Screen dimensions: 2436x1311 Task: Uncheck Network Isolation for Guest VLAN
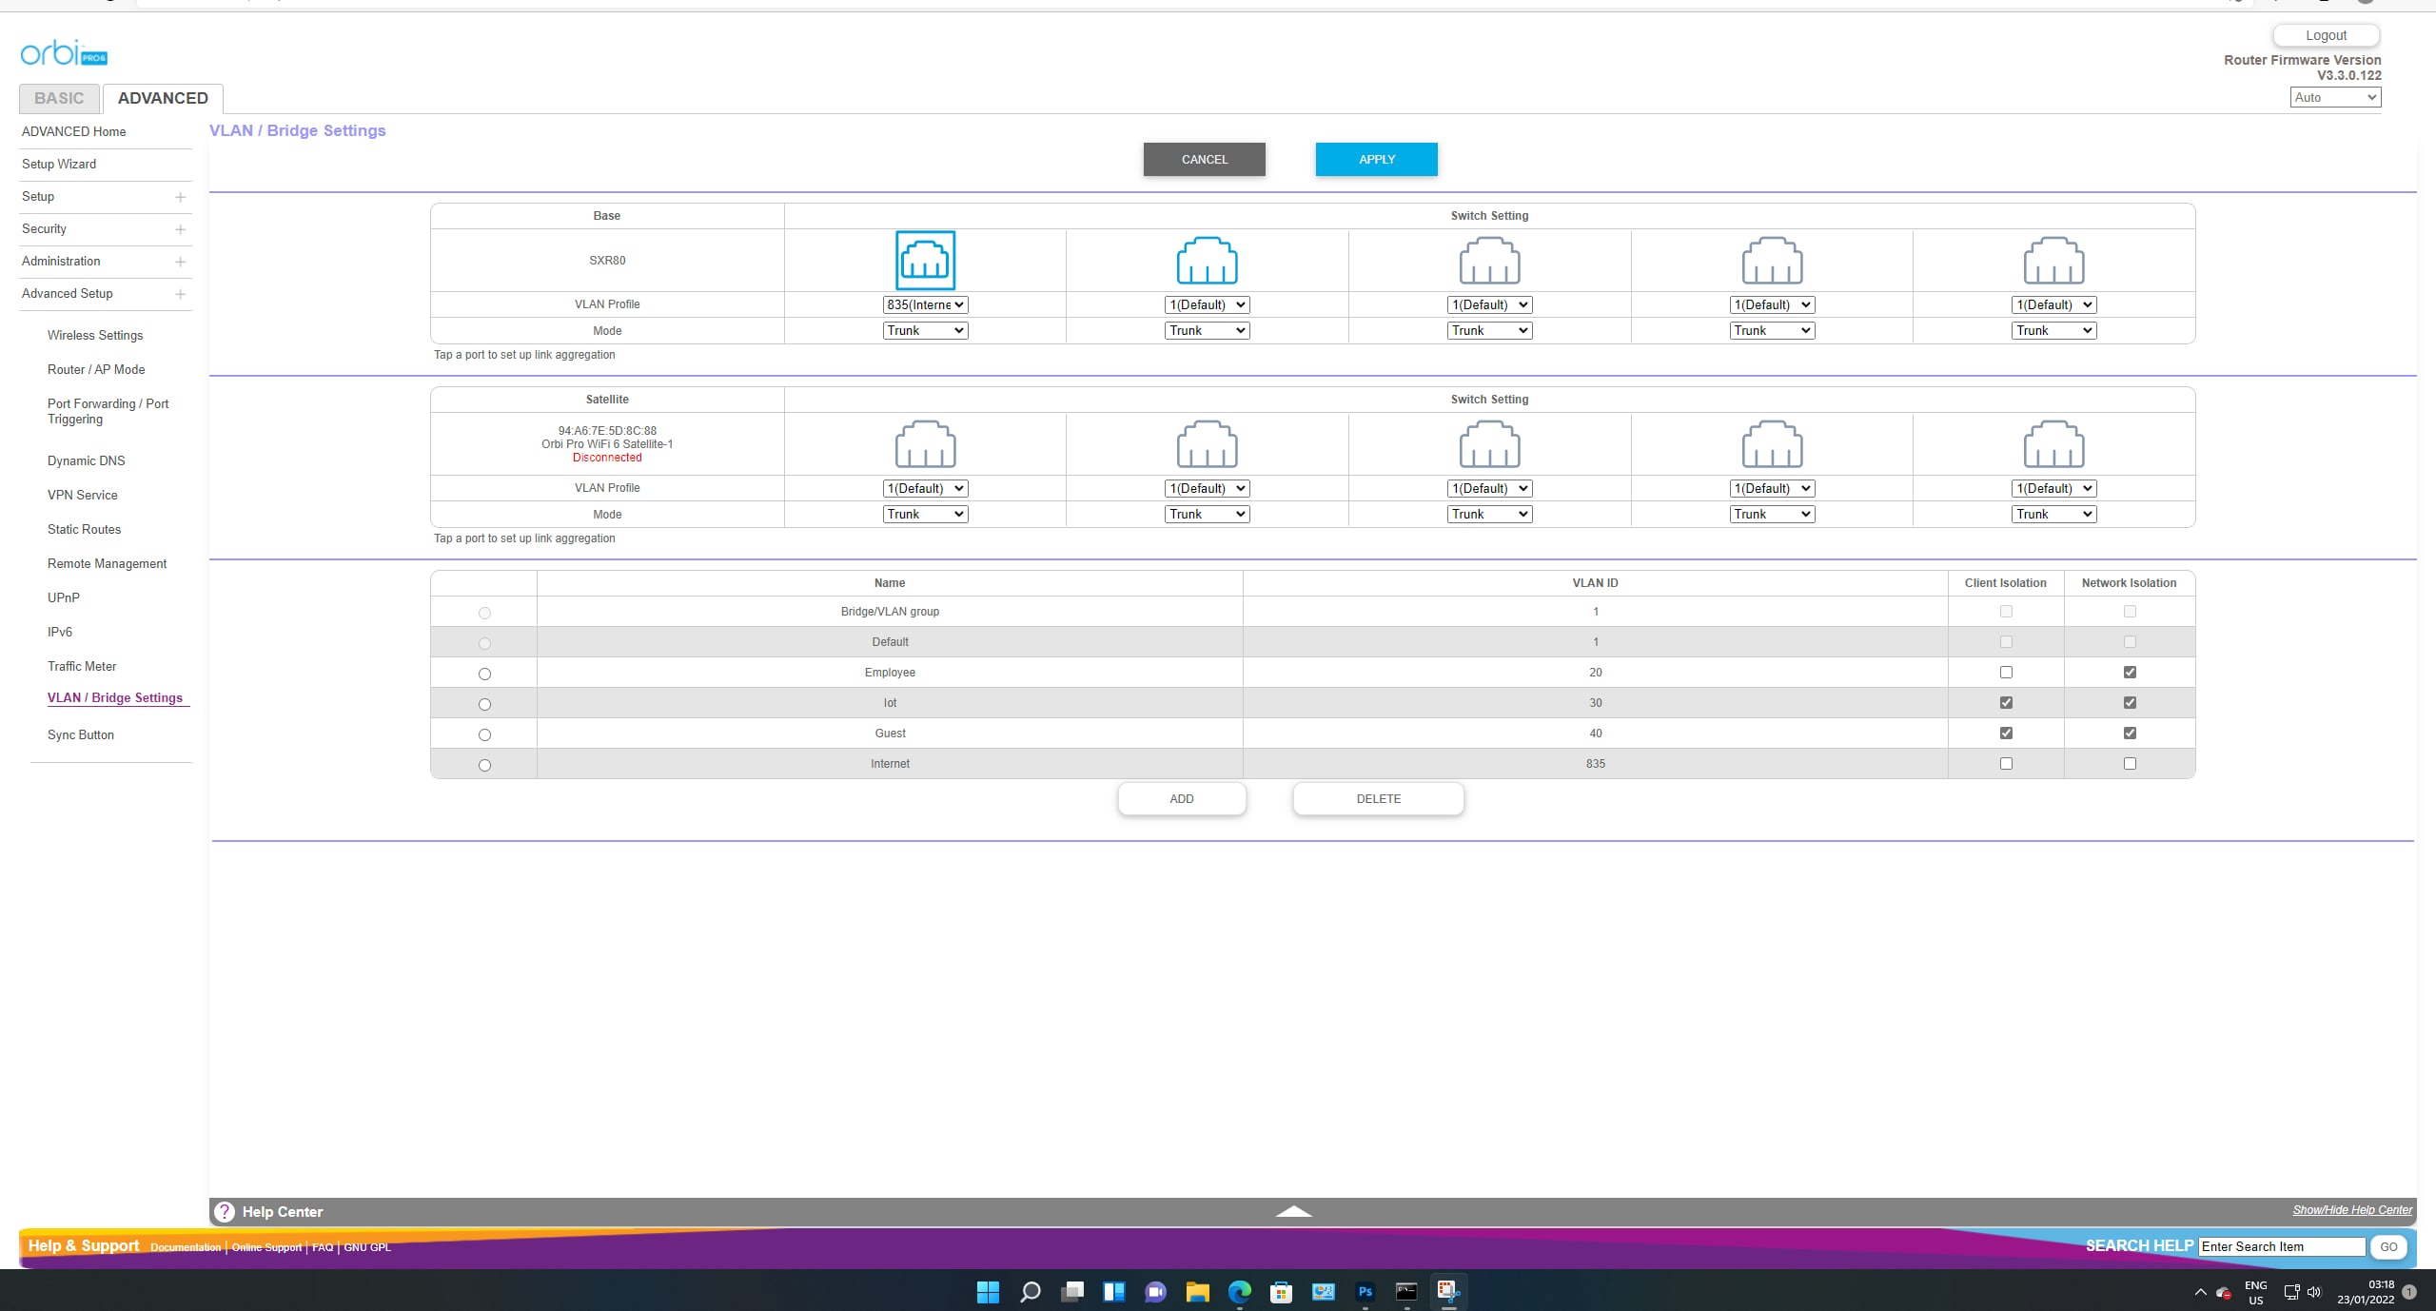pos(2130,733)
